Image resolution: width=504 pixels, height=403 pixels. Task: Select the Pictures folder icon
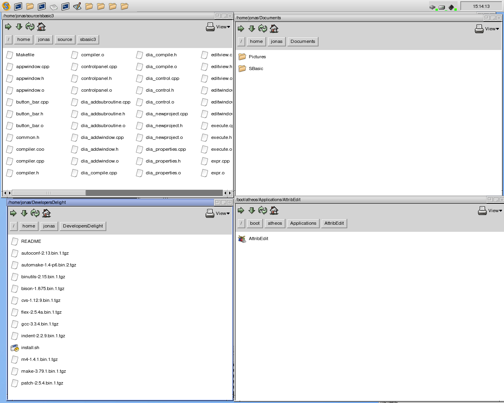(x=242, y=57)
